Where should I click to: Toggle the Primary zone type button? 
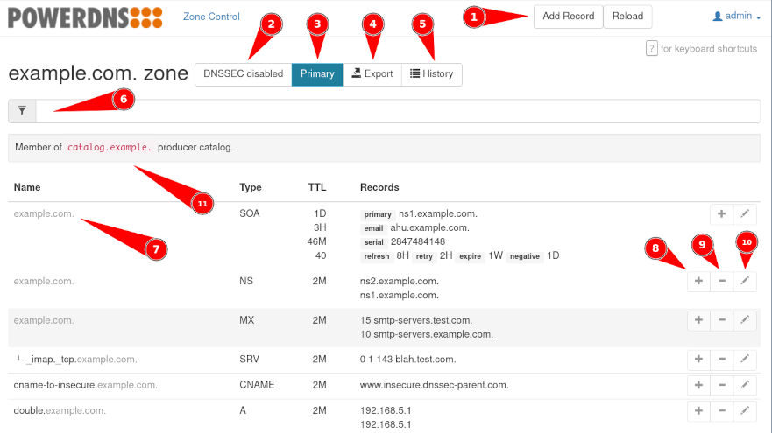[317, 74]
